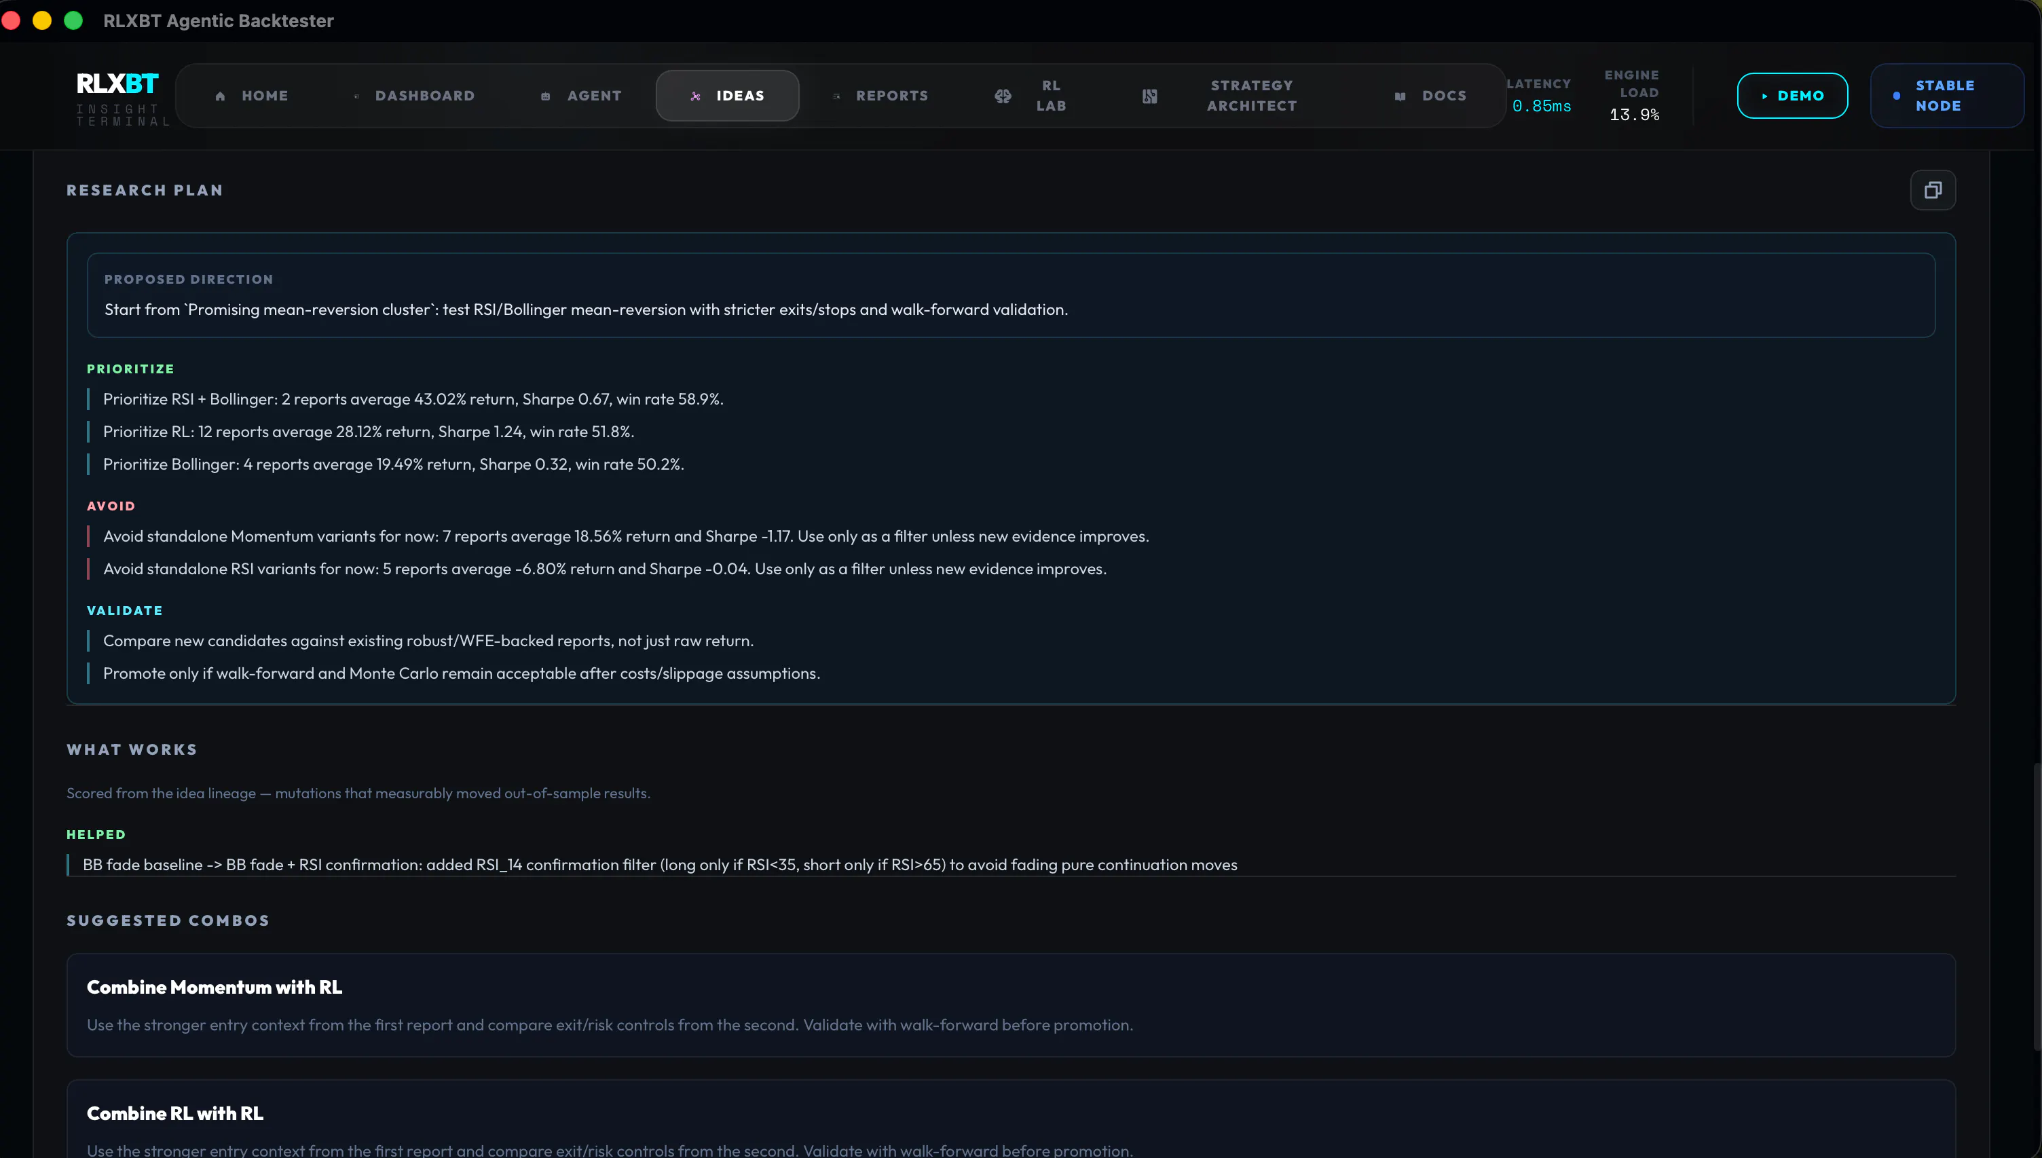The height and width of the screenshot is (1158, 2042).
Task: Click the Stable Node blue dot indicator
Action: [1897, 96]
